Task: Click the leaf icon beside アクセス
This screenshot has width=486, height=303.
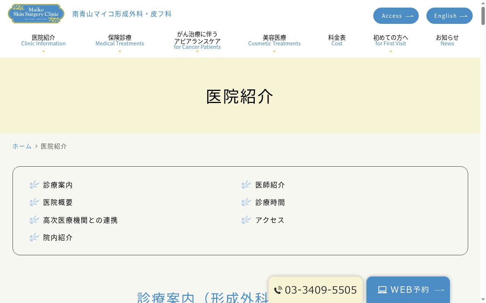Action: tap(246, 220)
